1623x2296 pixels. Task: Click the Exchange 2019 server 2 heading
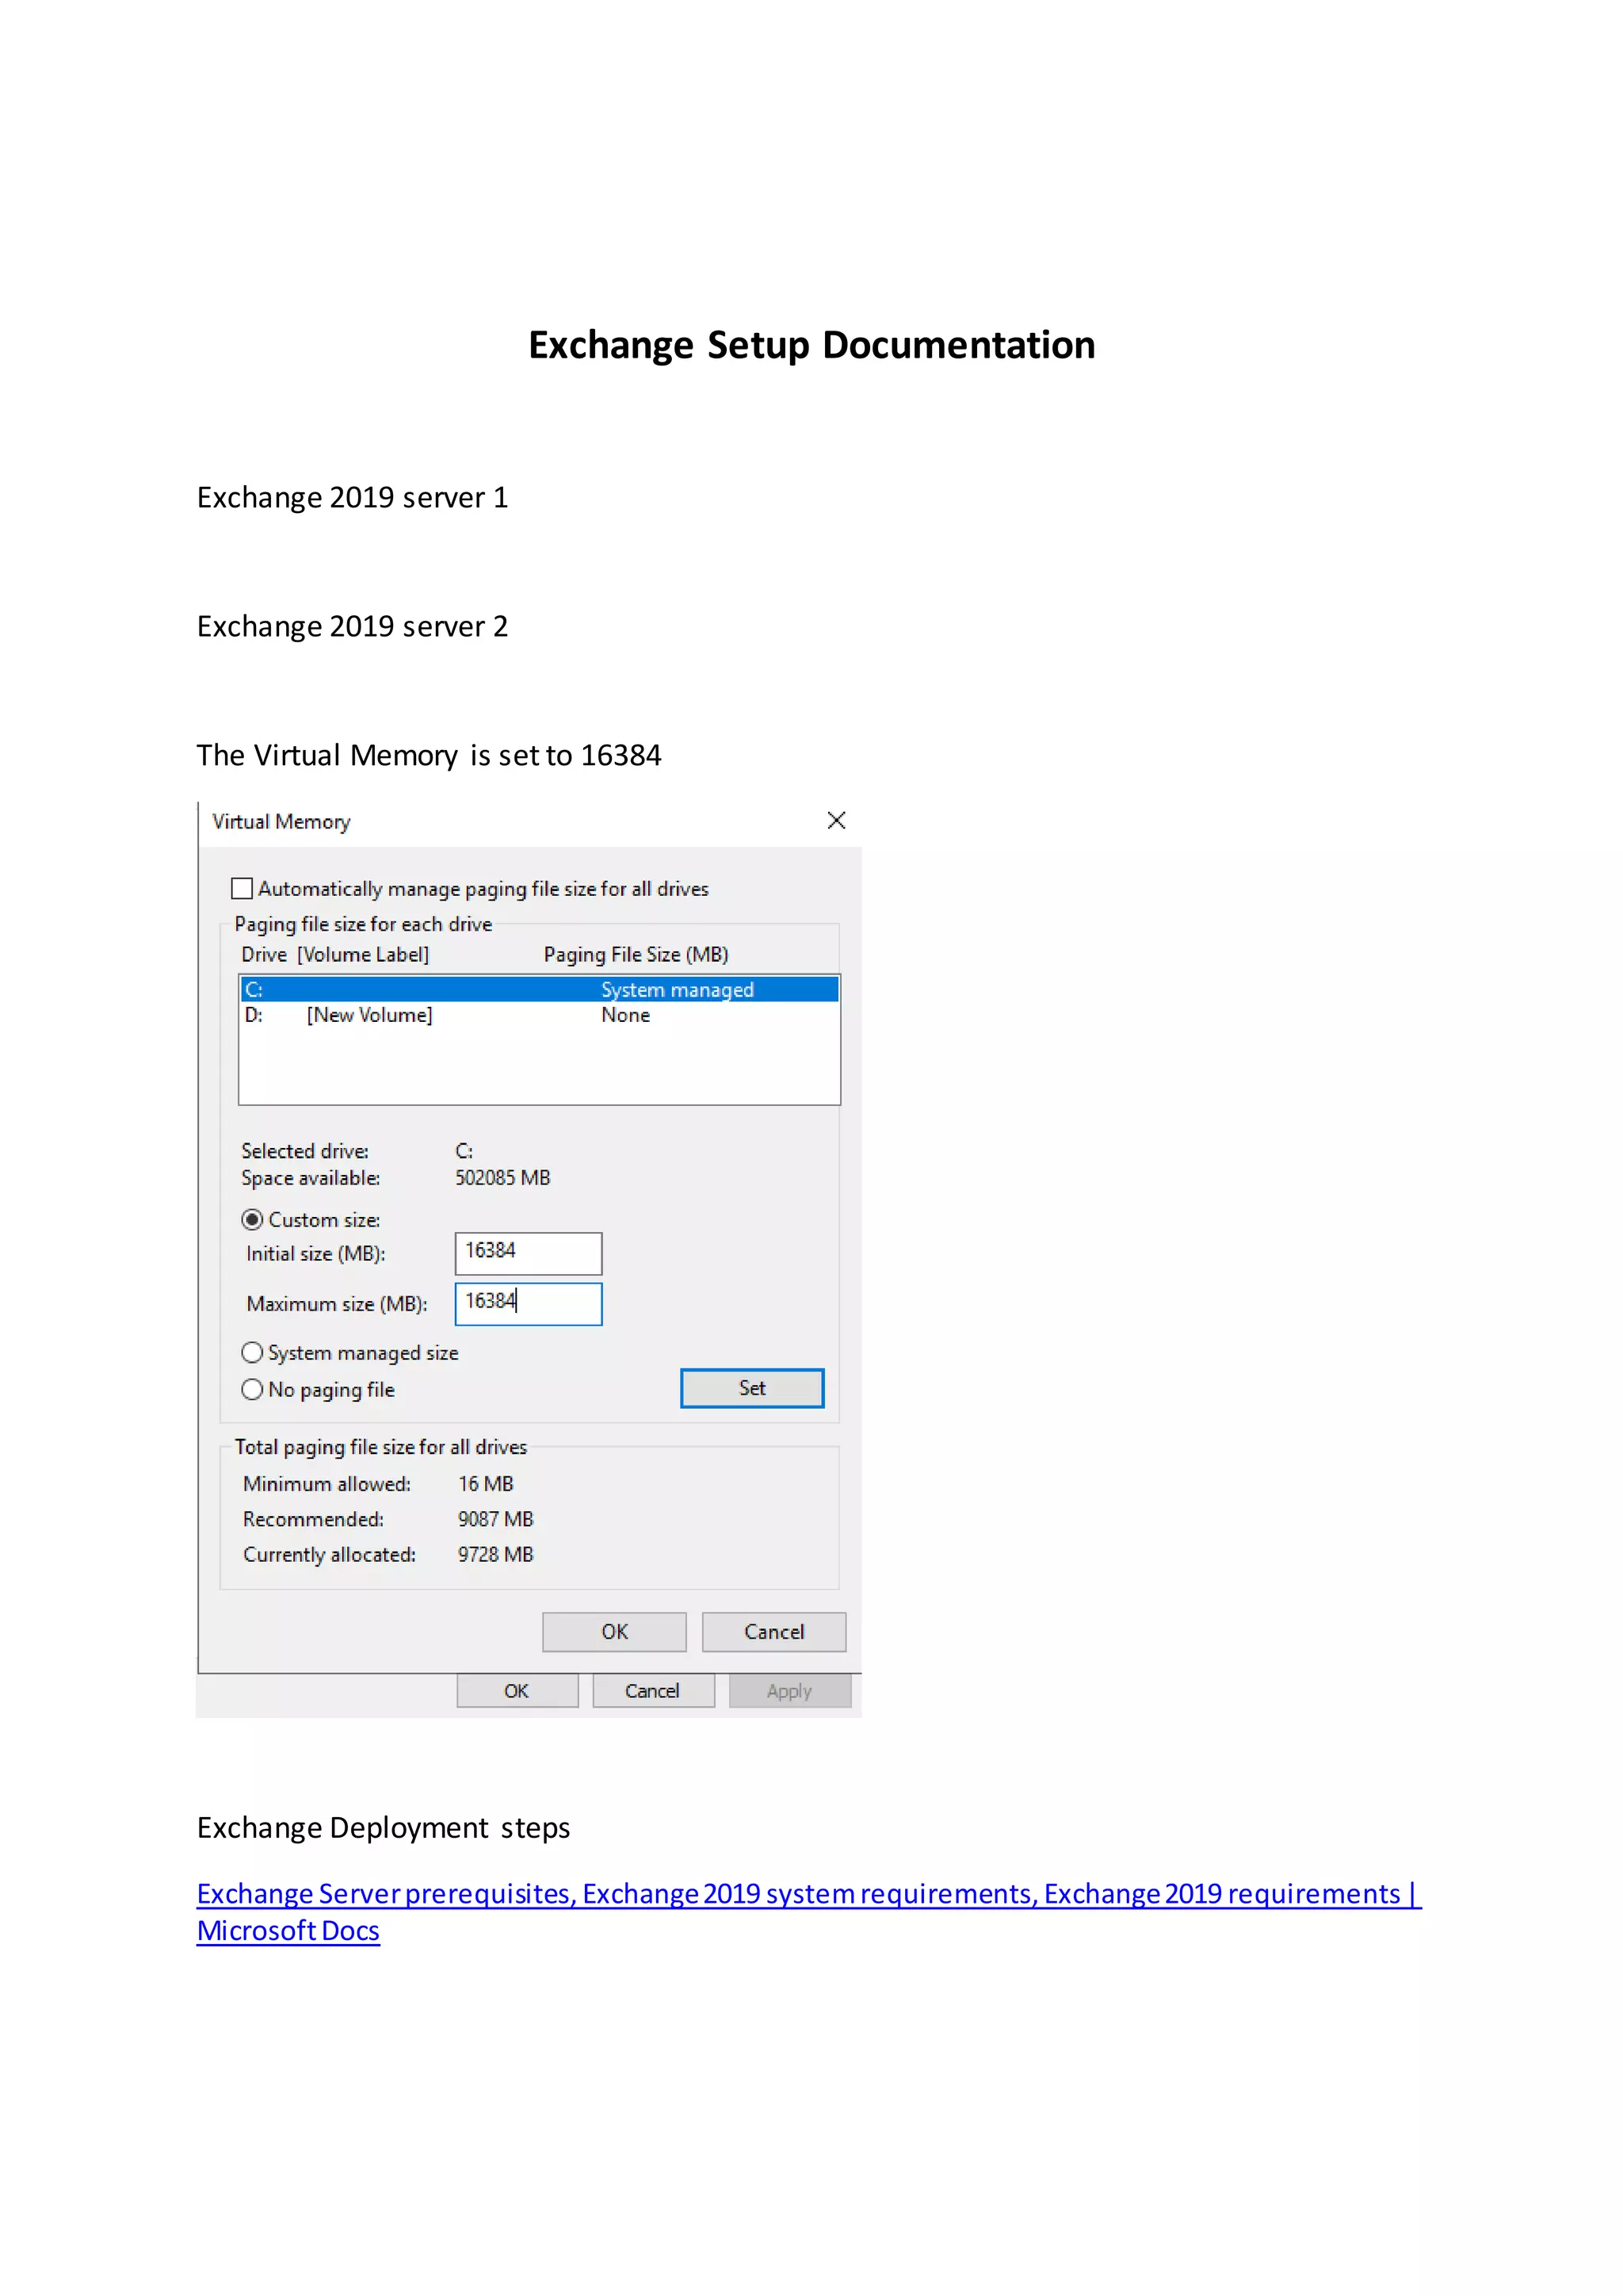pyautogui.click(x=353, y=626)
